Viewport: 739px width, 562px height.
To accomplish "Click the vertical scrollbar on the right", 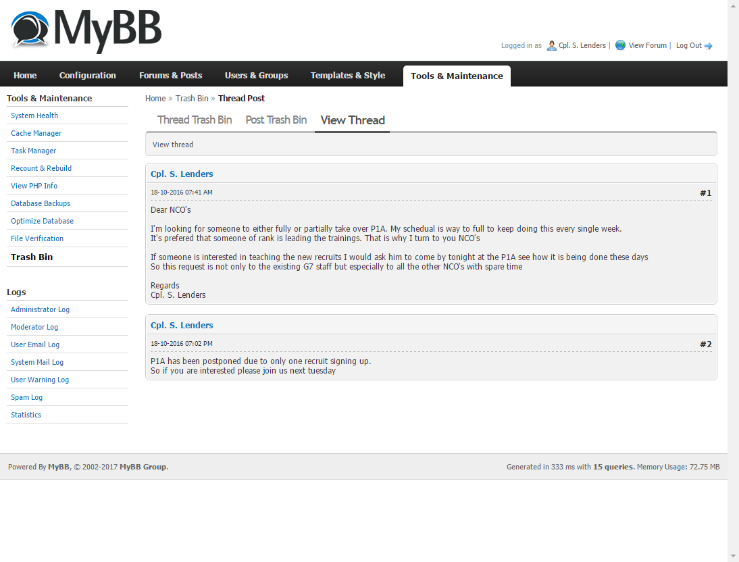I will 733,270.
